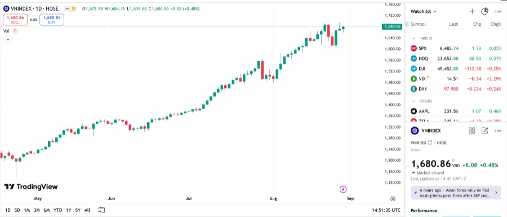Open the watchlist advanced view pie icon
Viewport: 507px width, 217px height.
484,11
